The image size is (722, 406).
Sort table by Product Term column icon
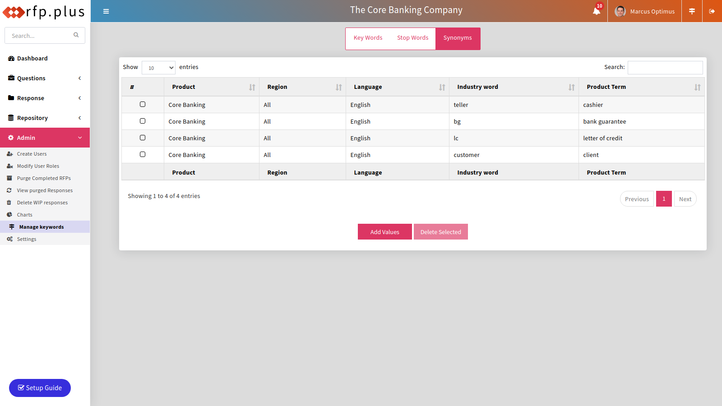click(x=698, y=87)
